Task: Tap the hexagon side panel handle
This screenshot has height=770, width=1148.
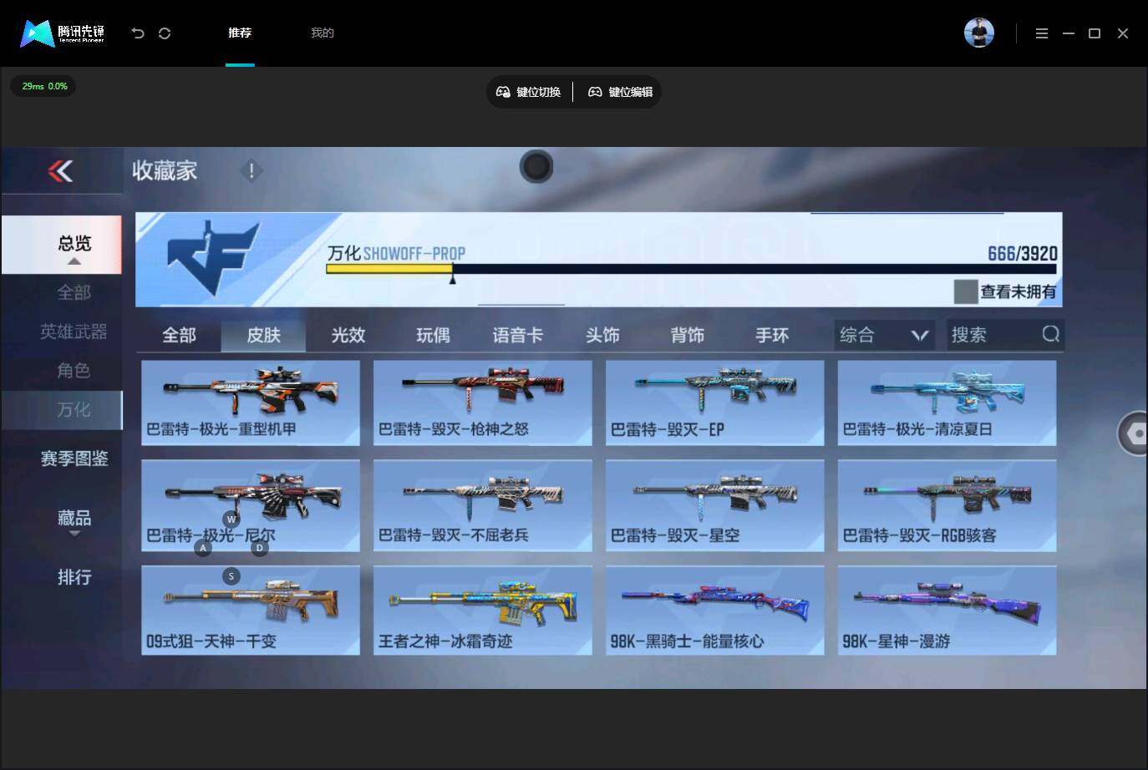Action: 1135,433
